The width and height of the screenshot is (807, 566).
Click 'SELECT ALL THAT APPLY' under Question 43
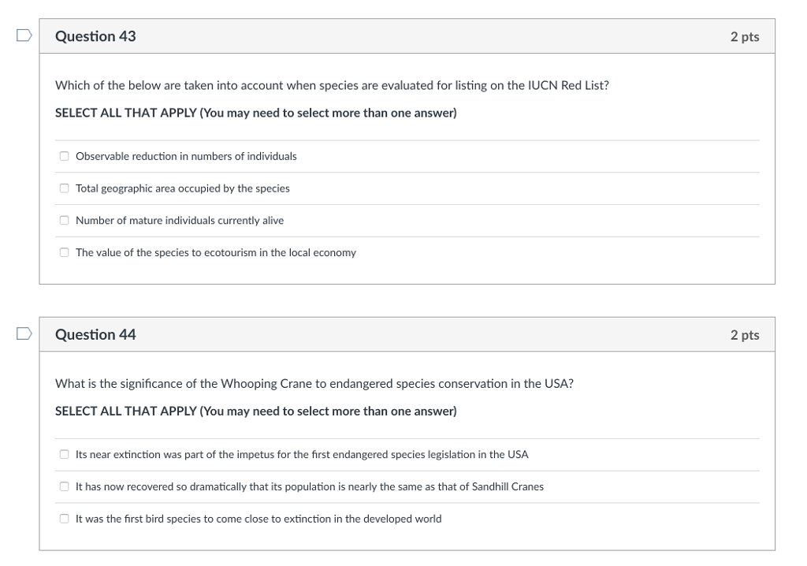tap(256, 113)
